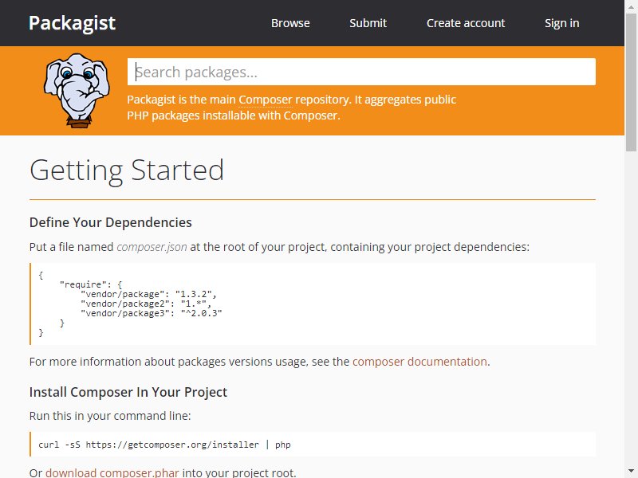Click the italic composer.json filename text

(152, 247)
